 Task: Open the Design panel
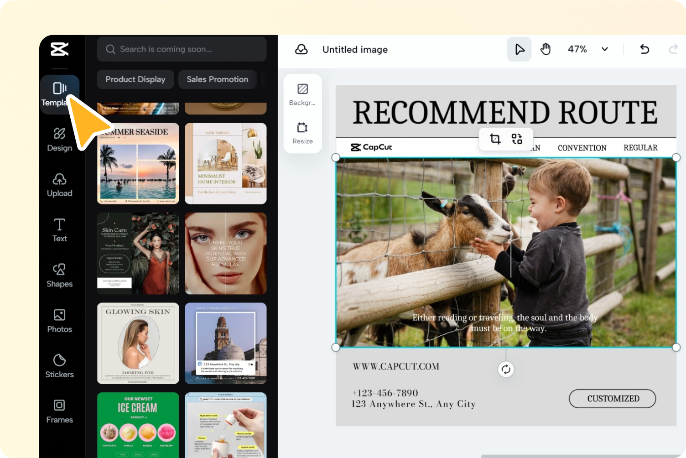point(60,140)
